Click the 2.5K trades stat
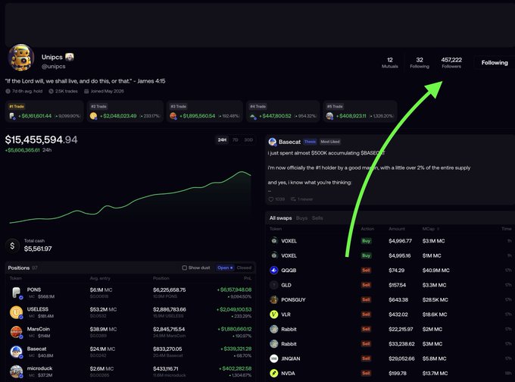Viewport: 515px width, 382px height. coord(63,91)
